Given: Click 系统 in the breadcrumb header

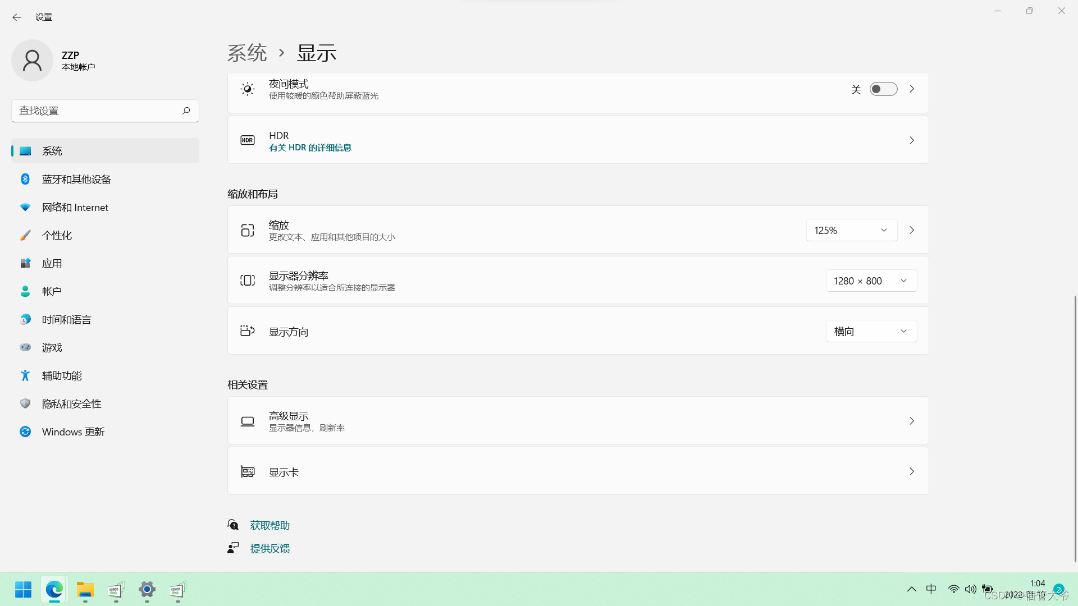Looking at the screenshot, I should point(247,53).
